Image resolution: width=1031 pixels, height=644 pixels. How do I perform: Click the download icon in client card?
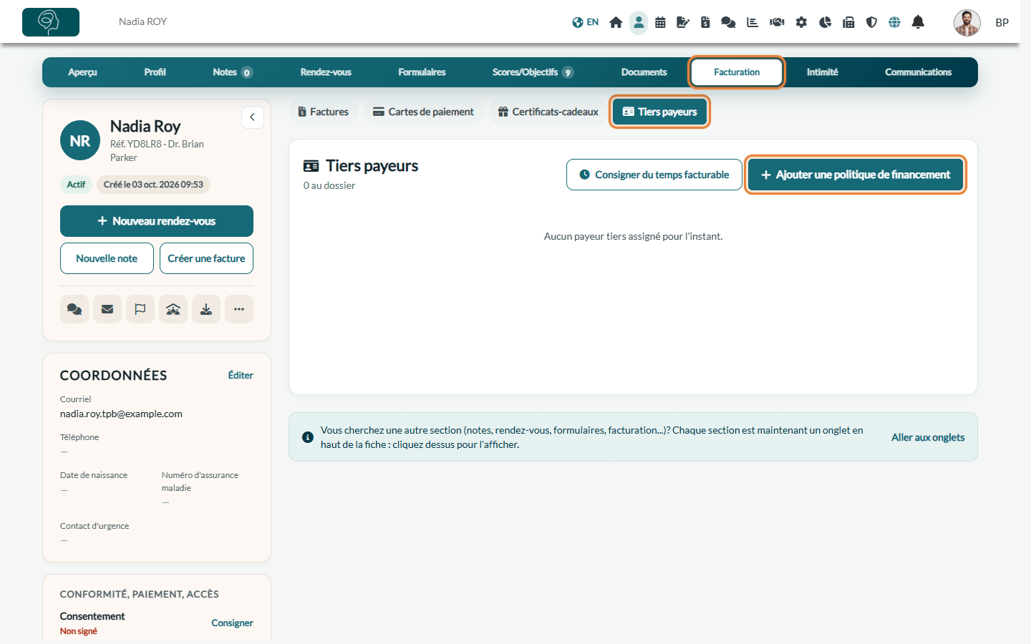tap(206, 309)
